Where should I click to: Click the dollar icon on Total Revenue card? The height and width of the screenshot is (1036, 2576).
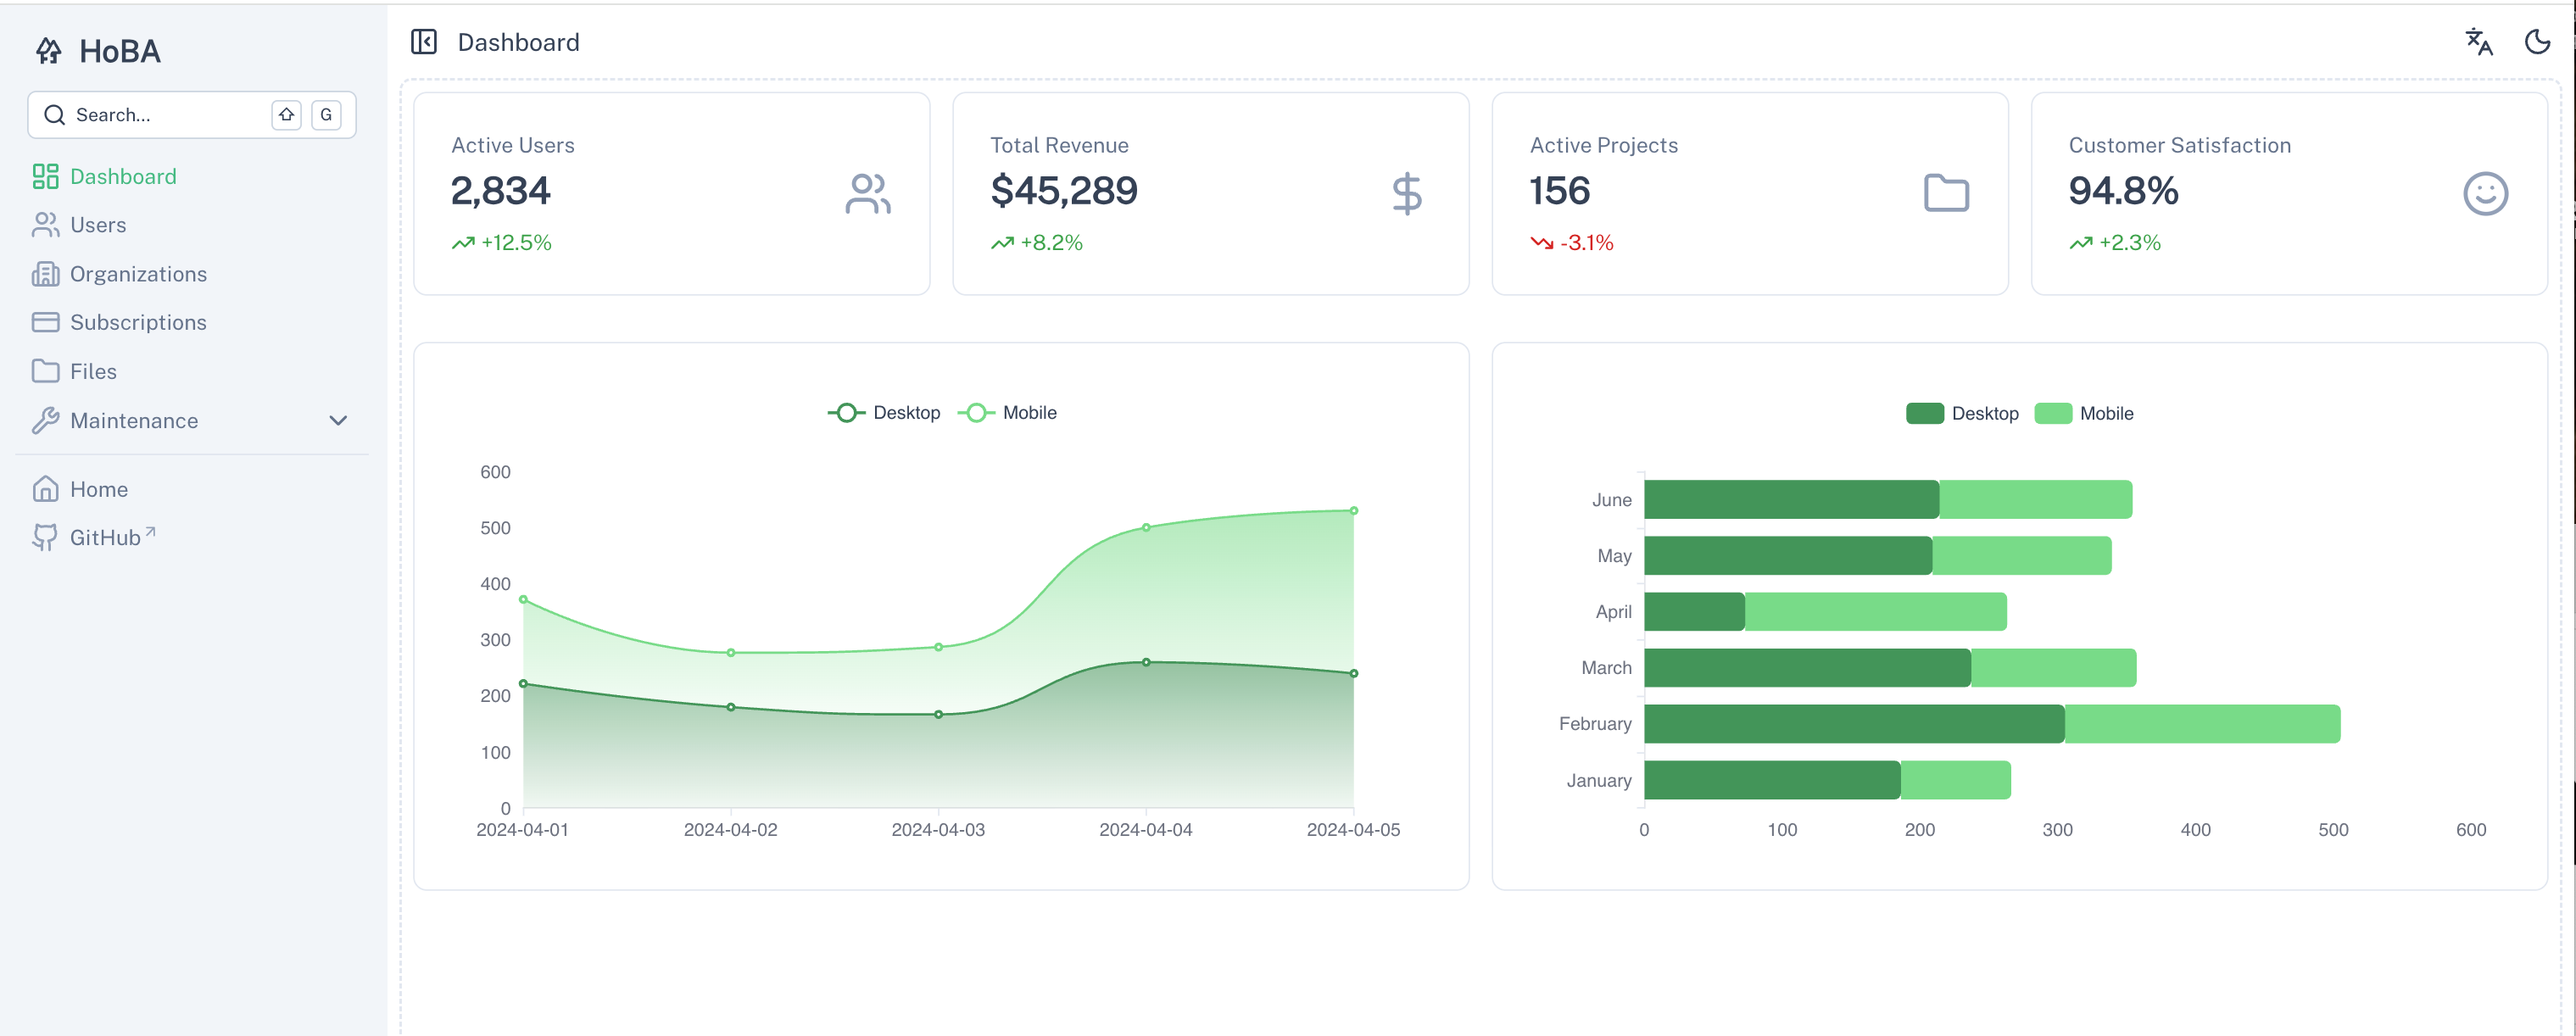1407,193
